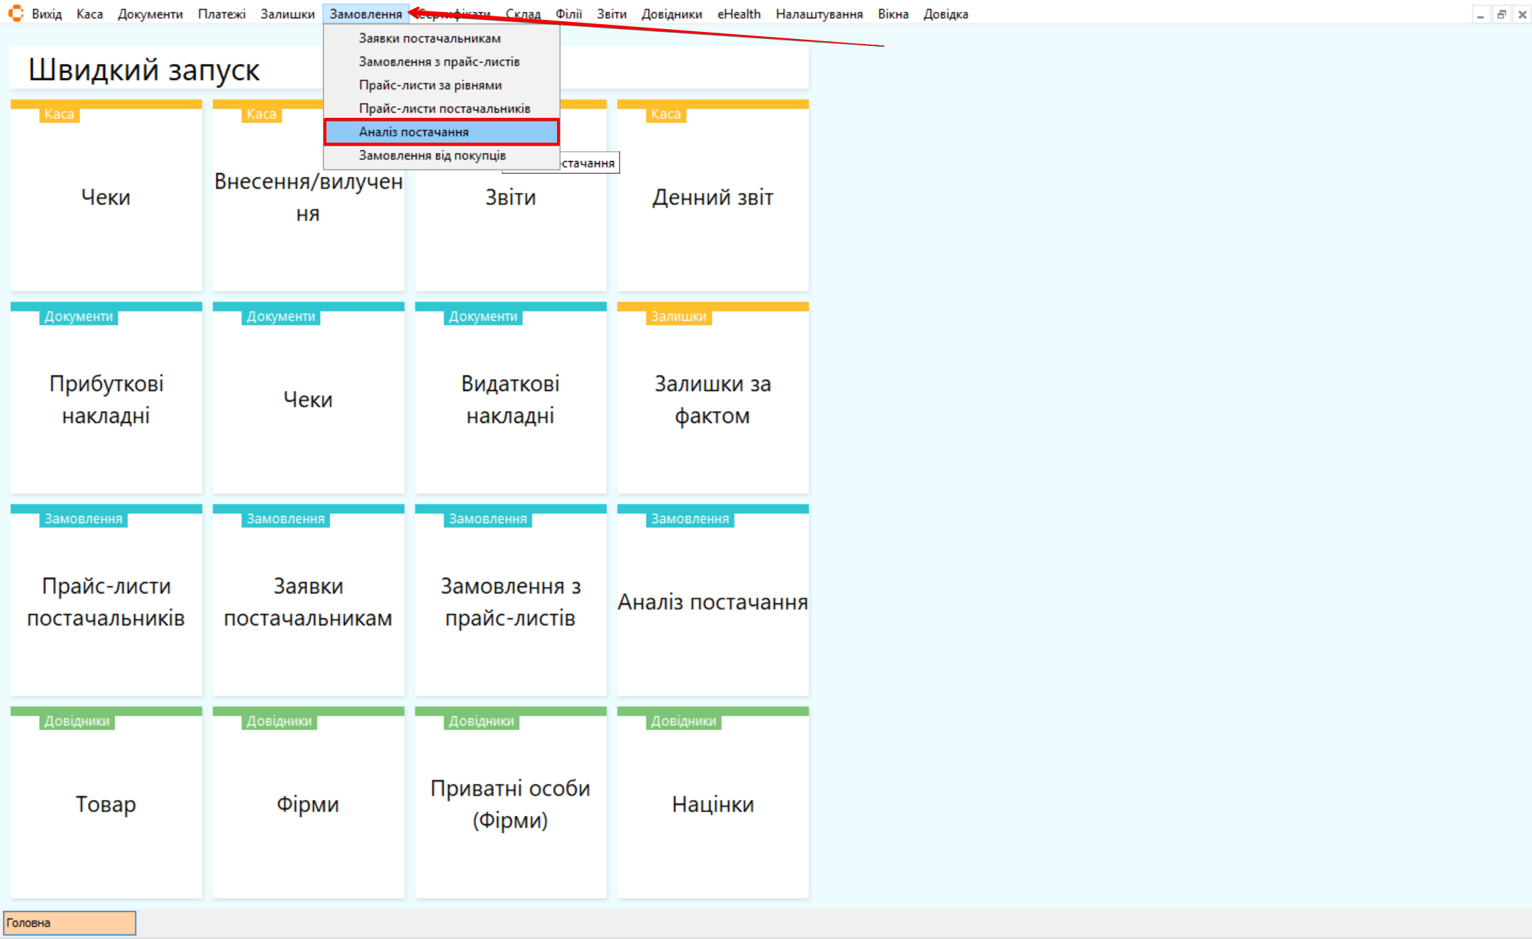Open 'Замовлення з прайс-листів' menu item
1532x939 pixels.
pyautogui.click(x=439, y=62)
